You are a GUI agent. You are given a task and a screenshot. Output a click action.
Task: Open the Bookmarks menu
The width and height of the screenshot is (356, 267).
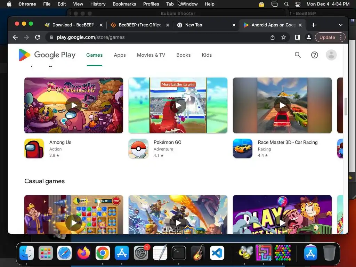tap(124, 4)
